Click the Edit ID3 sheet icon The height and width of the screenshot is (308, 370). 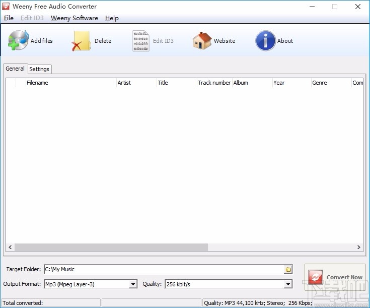pos(141,41)
